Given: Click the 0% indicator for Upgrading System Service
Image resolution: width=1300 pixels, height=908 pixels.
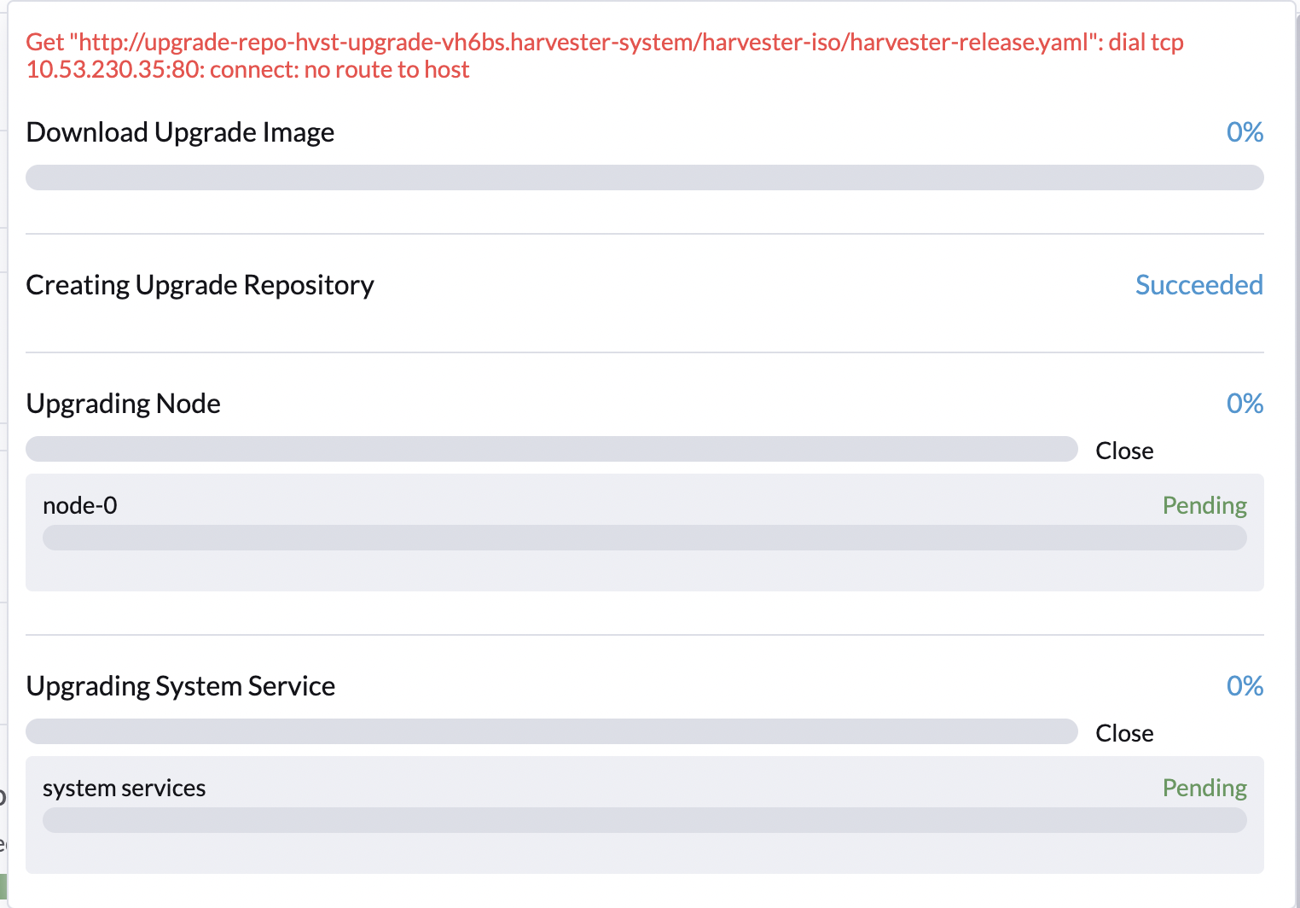Looking at the screenshot, I should 1245,686.
